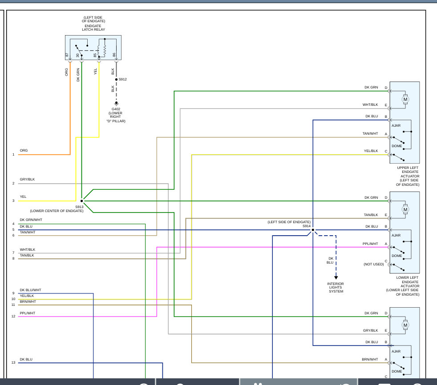The width and height of the screenshot is (437, 385).
Task: Click the "(NOT USED)" terminal label
Action: (373, 264)
